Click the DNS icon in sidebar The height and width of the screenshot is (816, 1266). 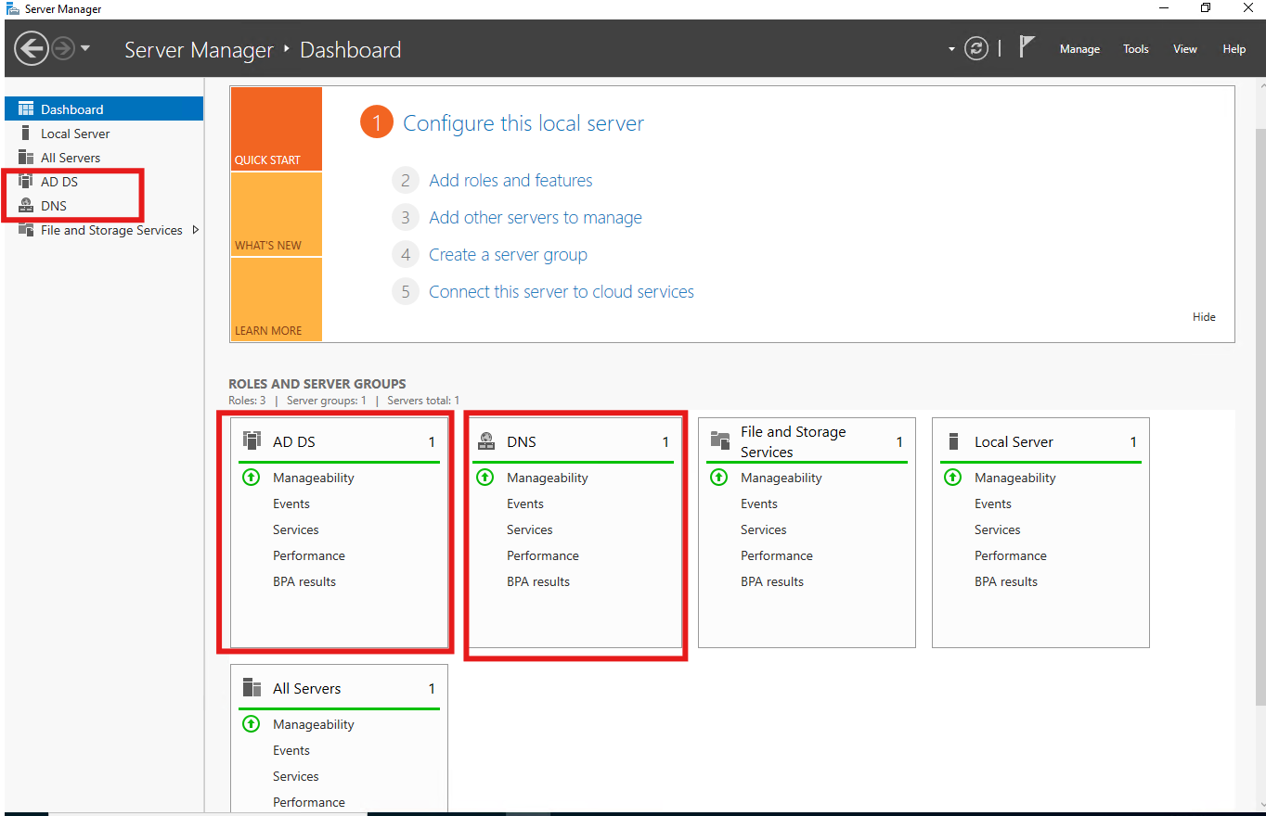(x=26, y=206)
